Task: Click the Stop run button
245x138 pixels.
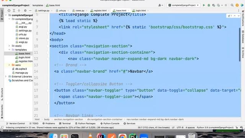Action: (226, 5)
